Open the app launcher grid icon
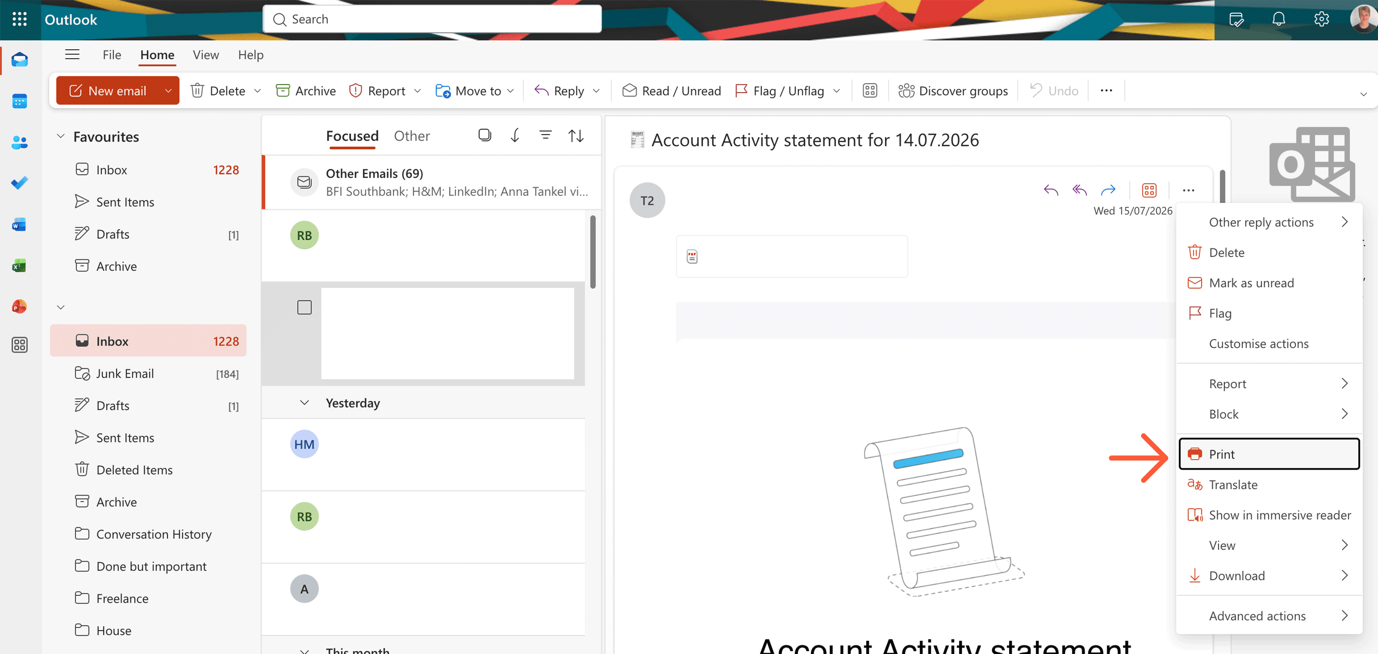Viewport: 1378px width, 654px height. pos(20,20)
